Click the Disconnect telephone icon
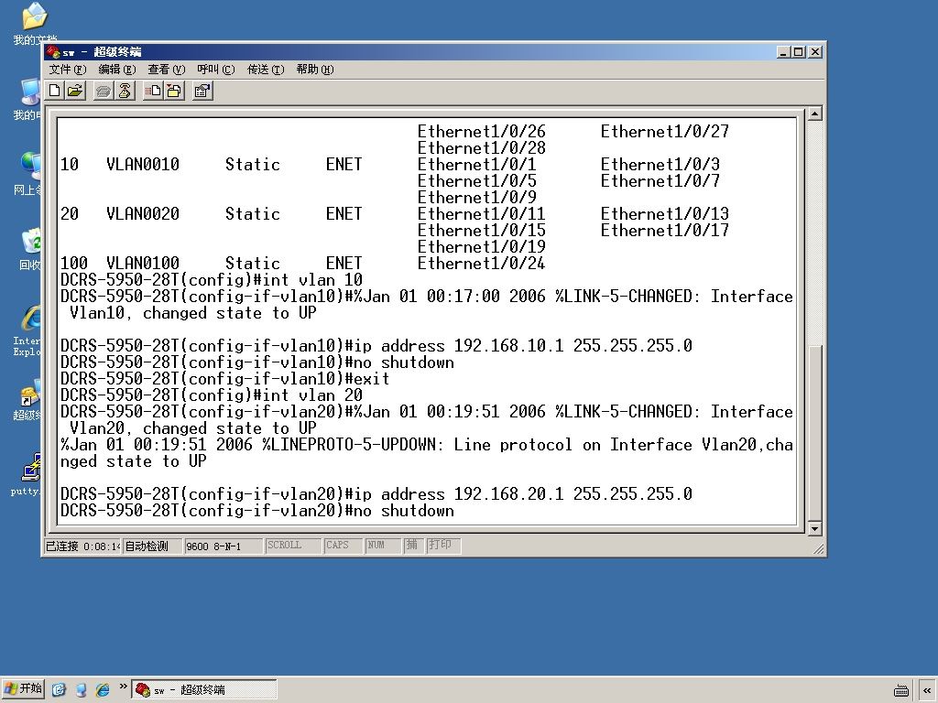Viewport: 938px width, 703px height. pyautogui.click(x=125, y=91)
